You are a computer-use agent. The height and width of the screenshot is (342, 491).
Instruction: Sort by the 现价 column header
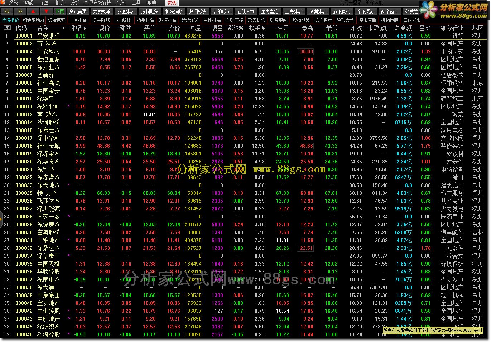(x=104, y=28)
